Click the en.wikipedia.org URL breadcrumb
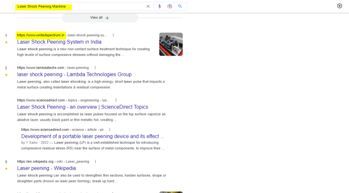The width and height of the screenshot is (349, 193). pos(35,161)
